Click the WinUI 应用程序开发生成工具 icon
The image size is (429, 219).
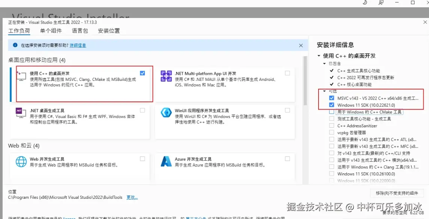tap(166, 113)
